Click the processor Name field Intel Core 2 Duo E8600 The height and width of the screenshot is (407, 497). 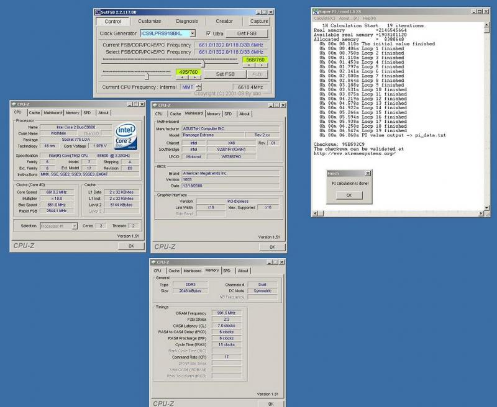(76, 127)
